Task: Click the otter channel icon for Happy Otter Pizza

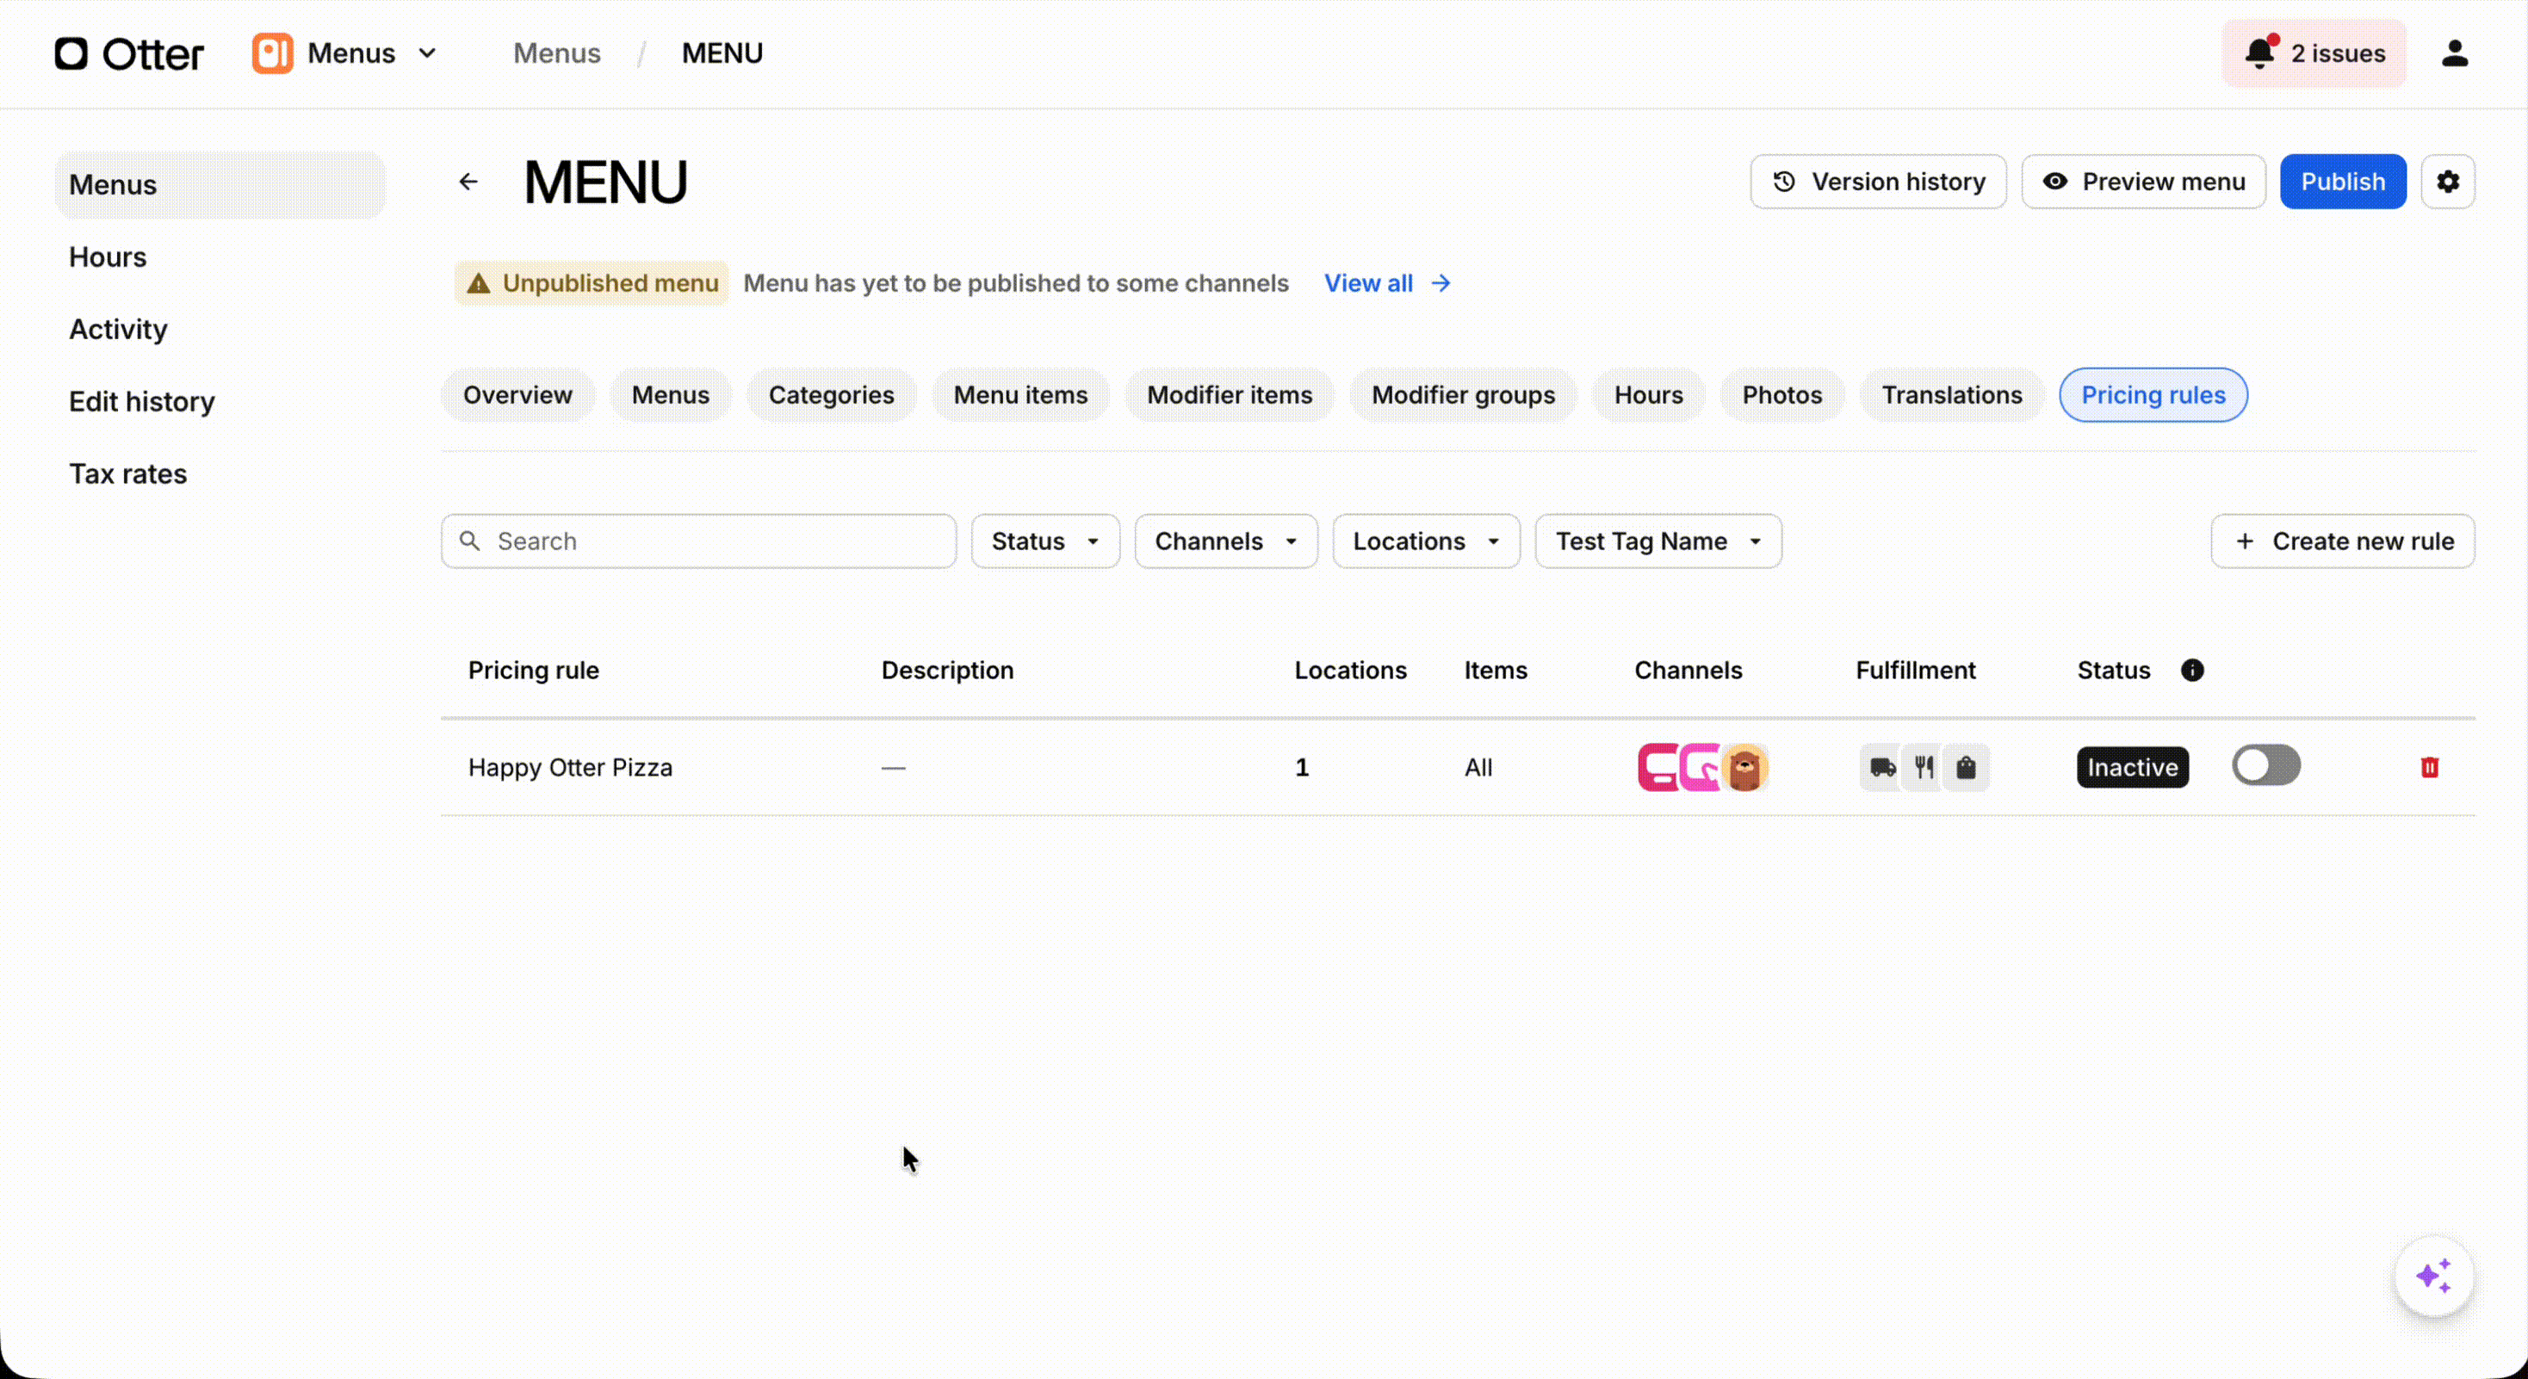Action: [x=1746, y=767]
